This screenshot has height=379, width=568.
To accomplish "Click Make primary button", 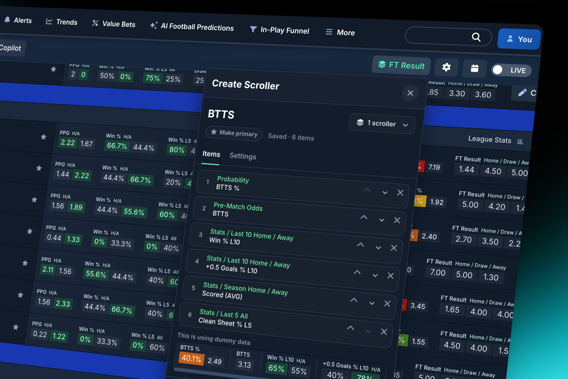I will tap(234, 134).
